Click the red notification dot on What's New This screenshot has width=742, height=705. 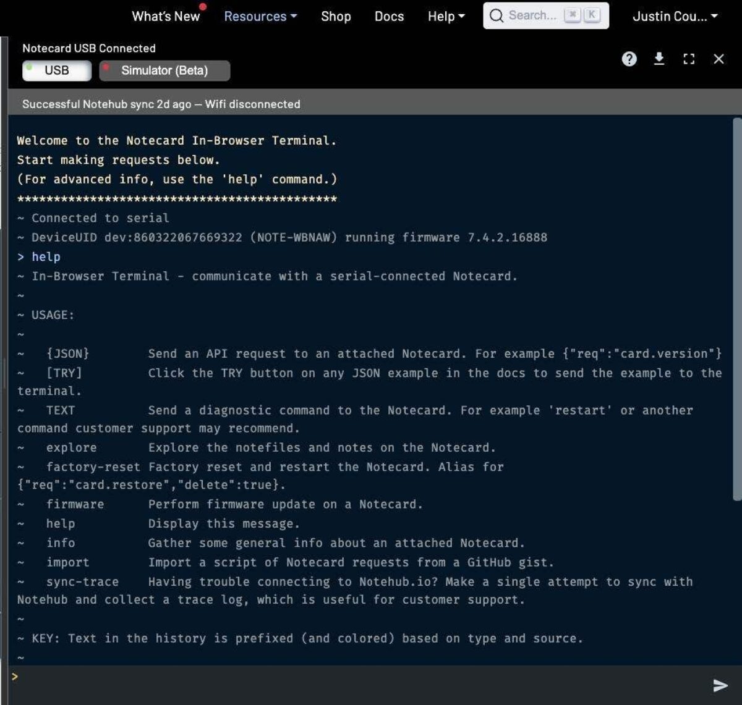[x=202, y=7]
